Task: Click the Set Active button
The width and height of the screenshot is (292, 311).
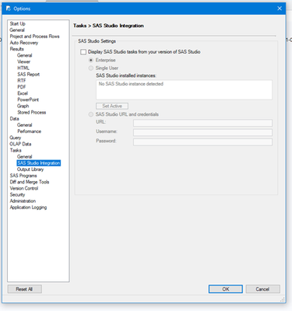Action: click(112, 106)
